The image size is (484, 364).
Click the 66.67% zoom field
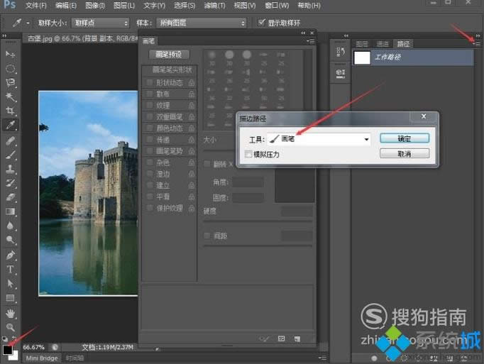(x=33, y=348)
